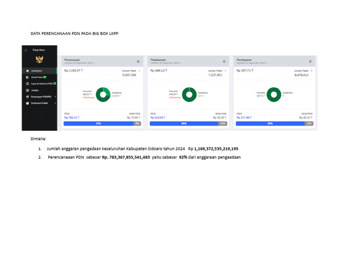Viewport: 358px width, 254px height.
Task: Click the heading DATA PERENCANAAN PDN PADA BIG BOX LKPP
Action: tap(75, 34)
